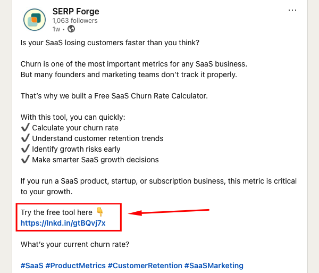This screenshot has width=319, height=273.
Task: Click the globe public-visibility icon
Action: pos(71,29)
